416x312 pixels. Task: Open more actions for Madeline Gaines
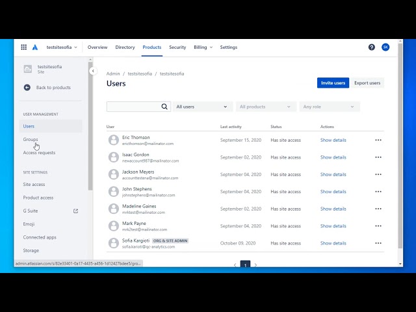coord(378,209)
